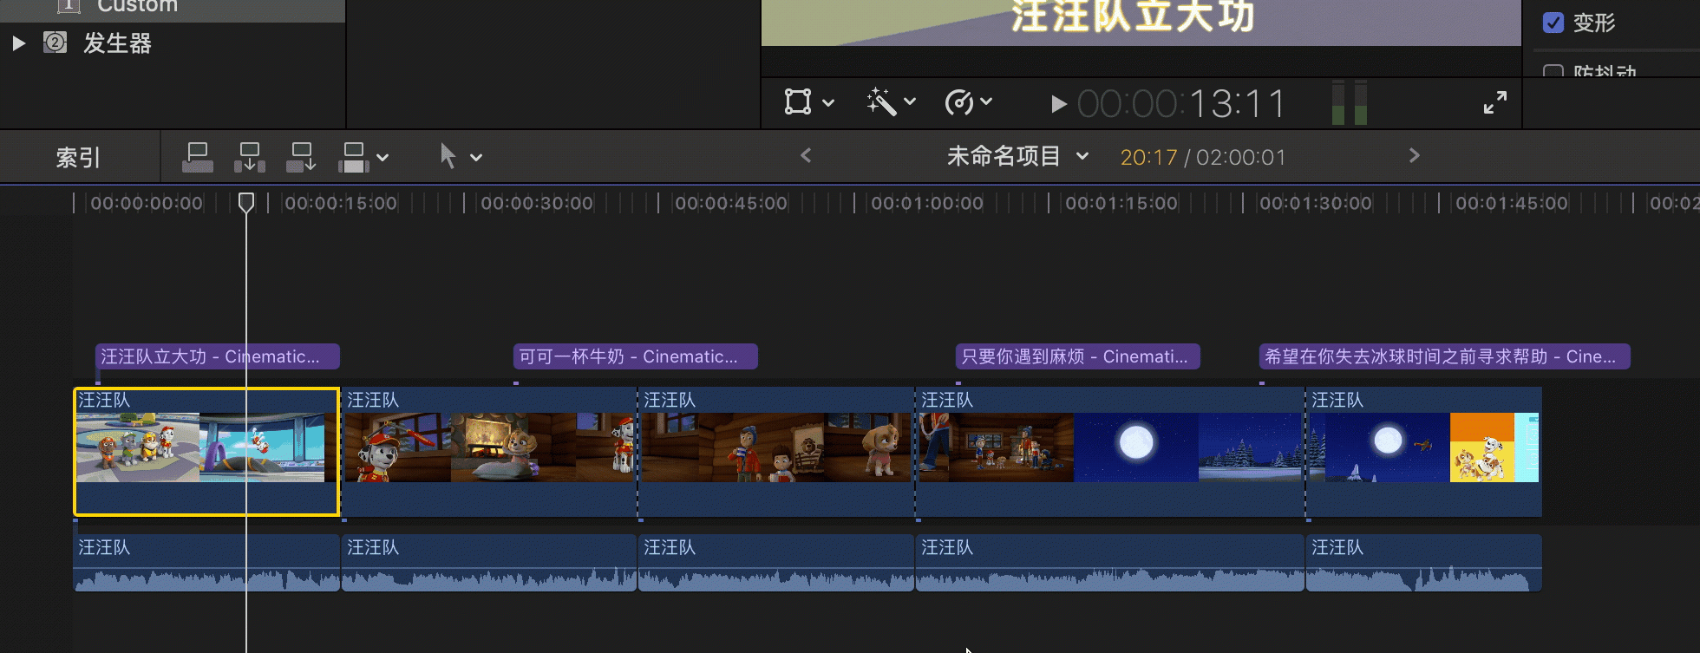This screenshot has height=653, width=1700.
Task: Click the viewer timecode 13:11 display
Action: click(x=1181, y=104)
